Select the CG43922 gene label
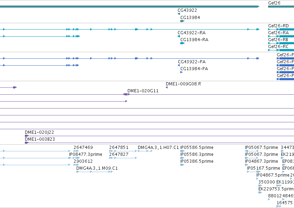The width and height of the screenshot is (294, 208). click(x=187, y=10)
